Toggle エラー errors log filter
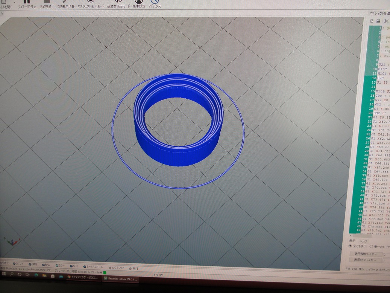This screenshot has width=390, height=293. coord(60,266)
